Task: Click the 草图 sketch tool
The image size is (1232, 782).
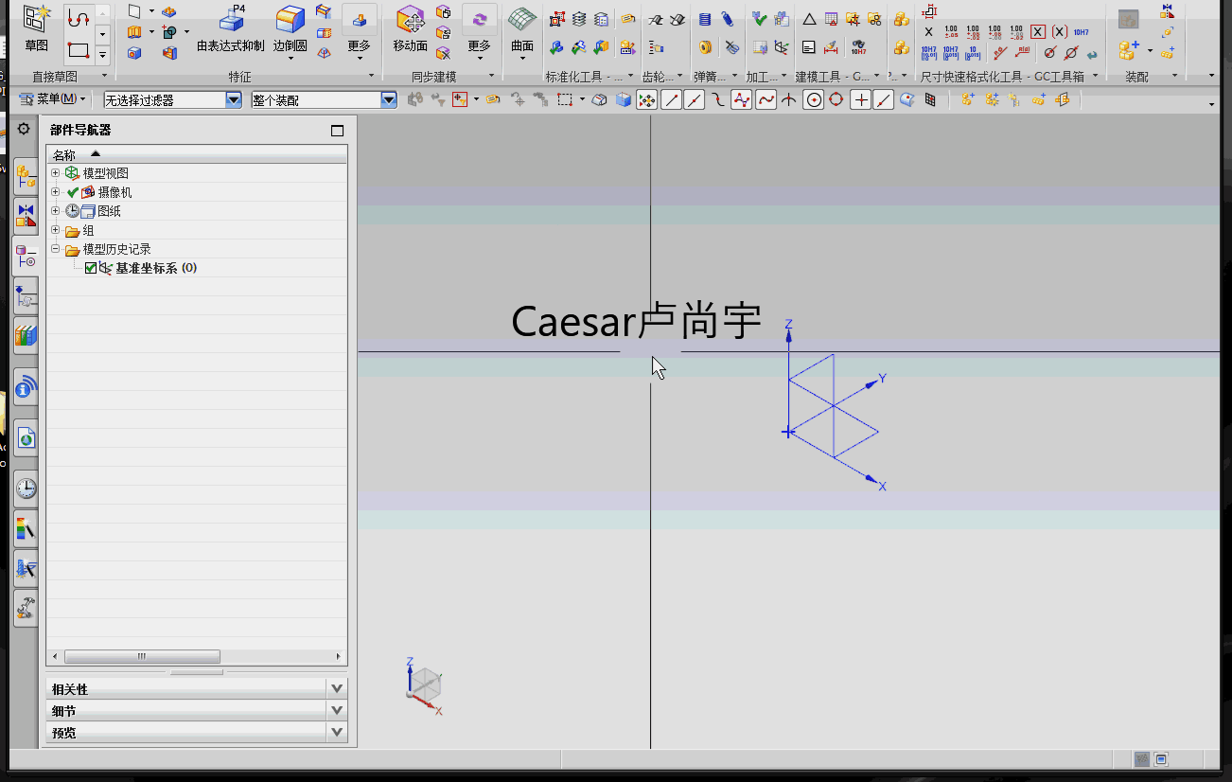Action: point(36,28)
